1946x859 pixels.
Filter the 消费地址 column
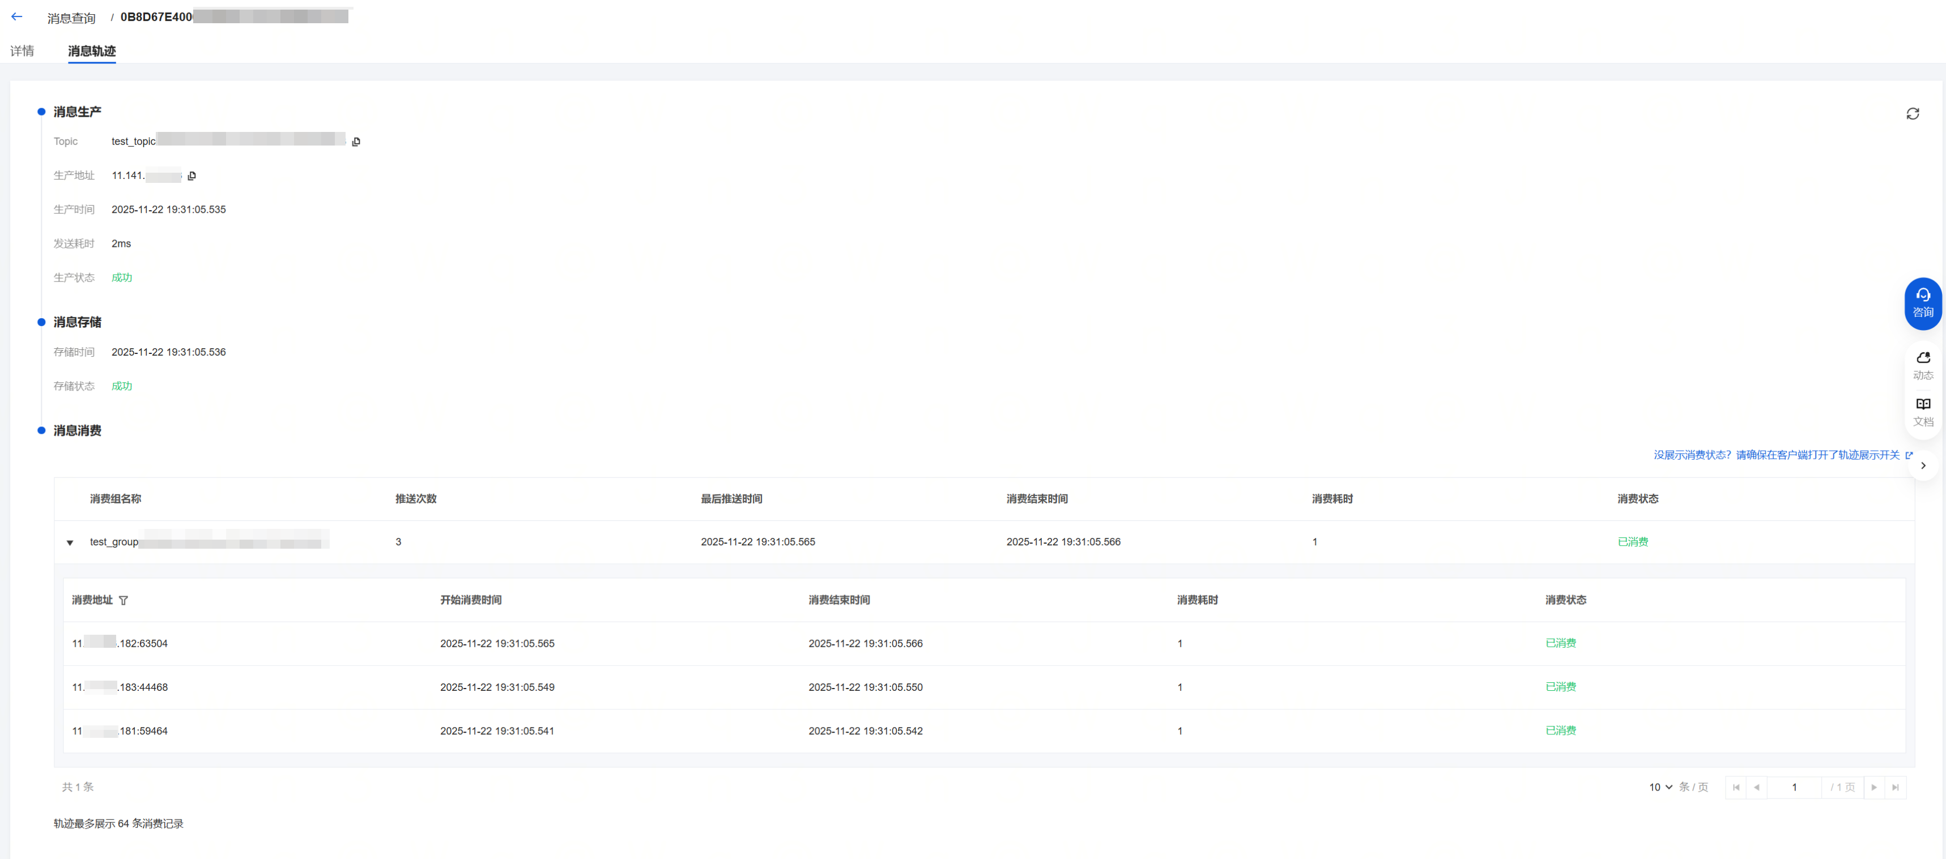point(124,601)
